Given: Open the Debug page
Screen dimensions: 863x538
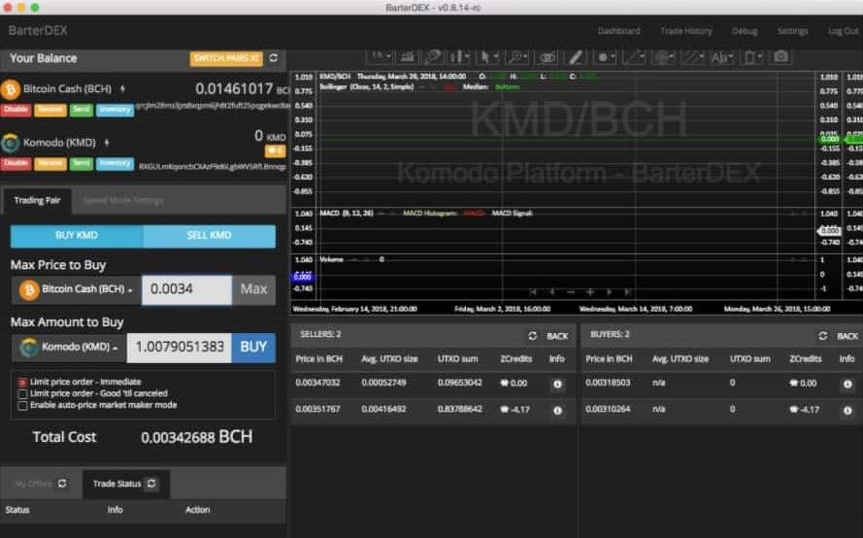Looking at the screenshot, I should pos(745,31).
